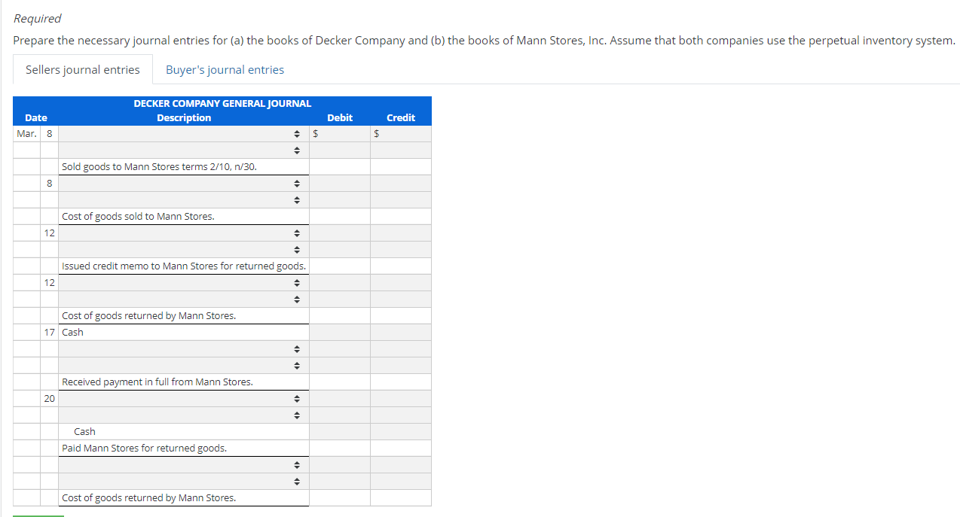
Task: Open the first account dropdown of the Mar 20 entry
Action: pos(296,398)
